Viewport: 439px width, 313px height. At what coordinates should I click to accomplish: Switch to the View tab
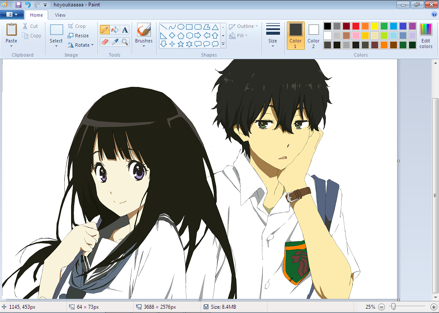(x=60, y=15)
